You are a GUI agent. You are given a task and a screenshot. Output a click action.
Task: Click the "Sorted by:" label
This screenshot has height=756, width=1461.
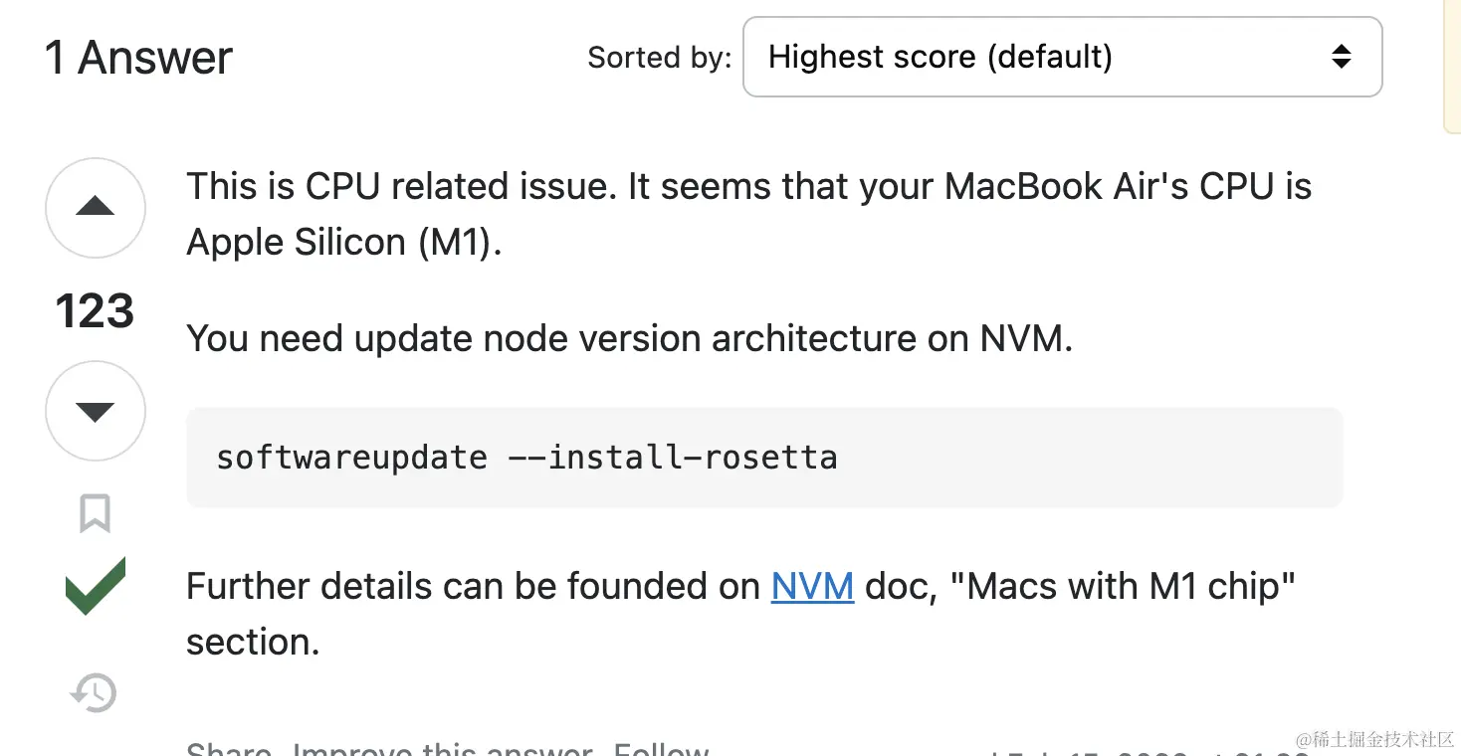click(x=659, y=58)
